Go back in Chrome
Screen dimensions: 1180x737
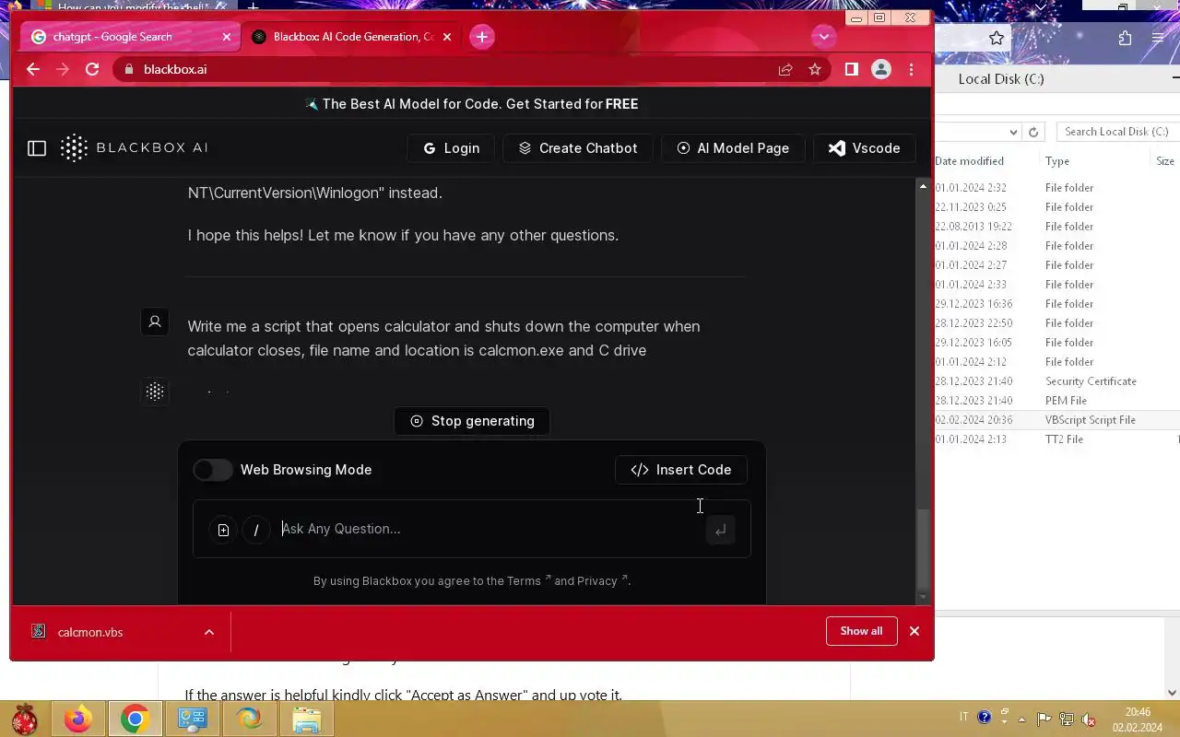point(33,69)
